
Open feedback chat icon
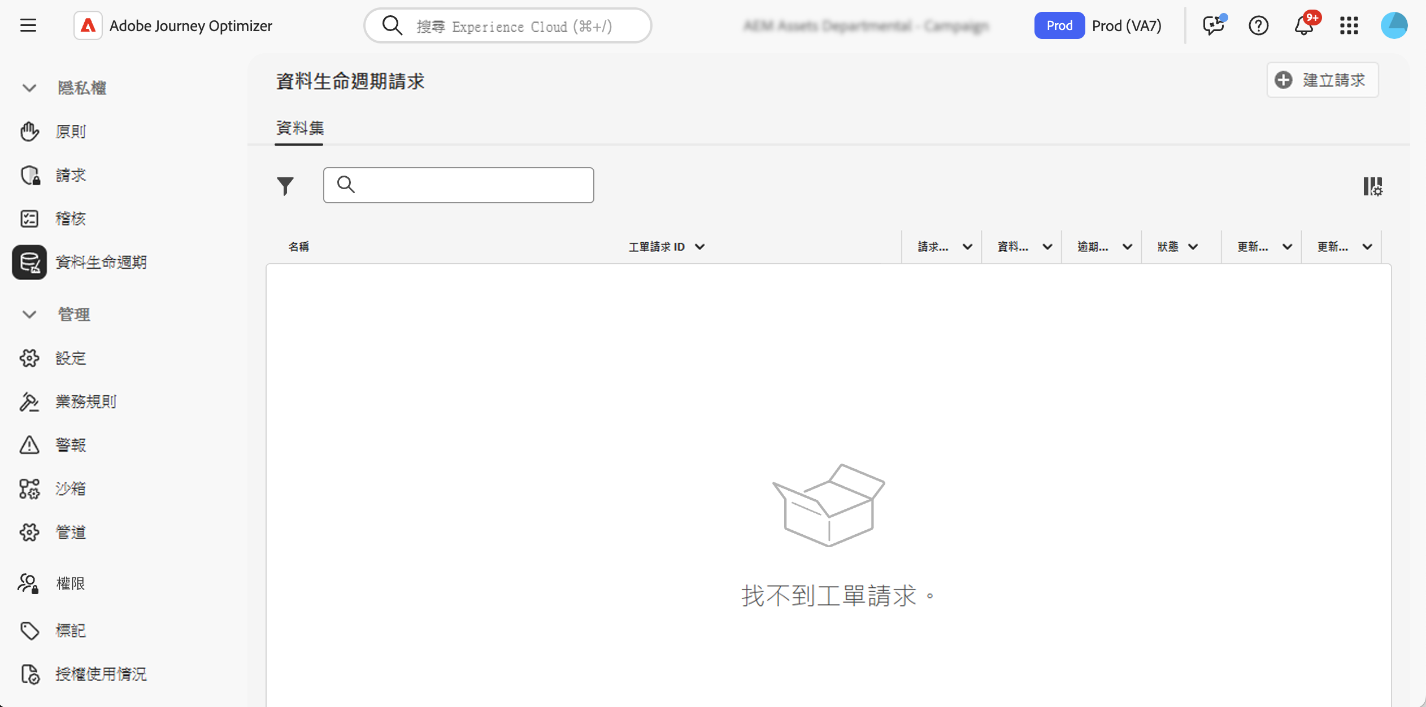click(x=1213, y=25)
